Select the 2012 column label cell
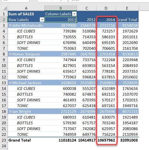 [x=87, y=20]
